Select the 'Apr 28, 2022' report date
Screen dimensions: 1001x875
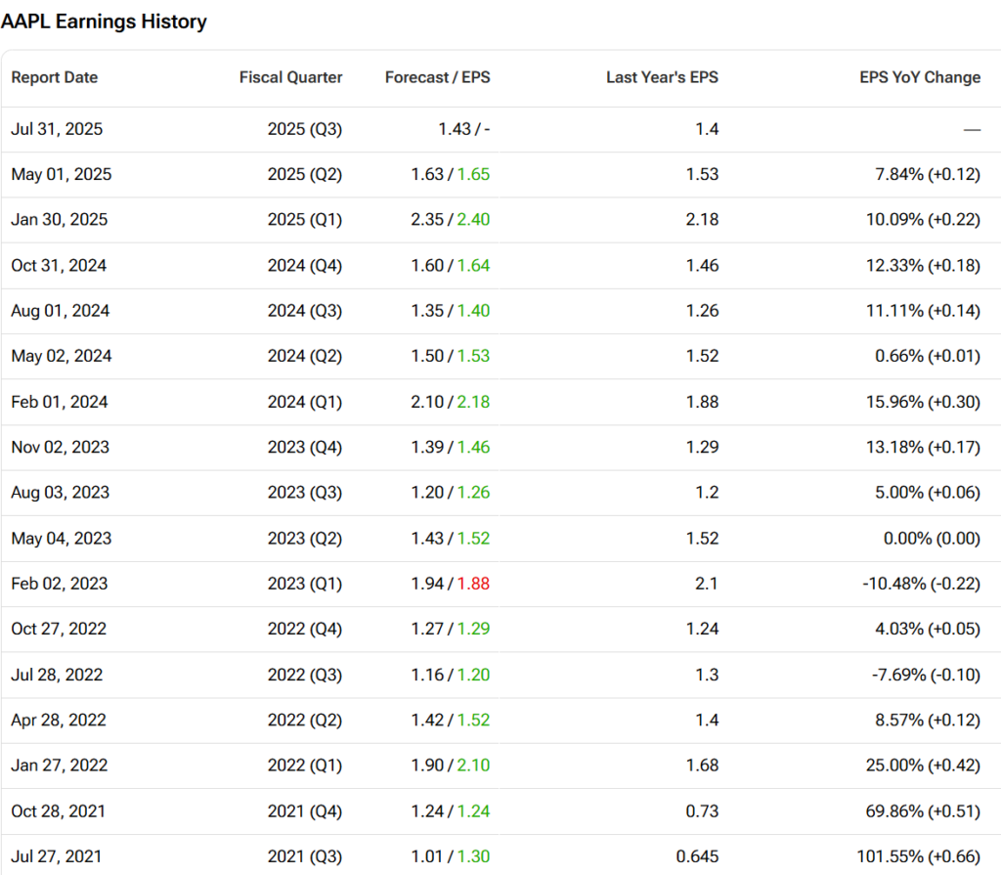[x=59, y=720]
